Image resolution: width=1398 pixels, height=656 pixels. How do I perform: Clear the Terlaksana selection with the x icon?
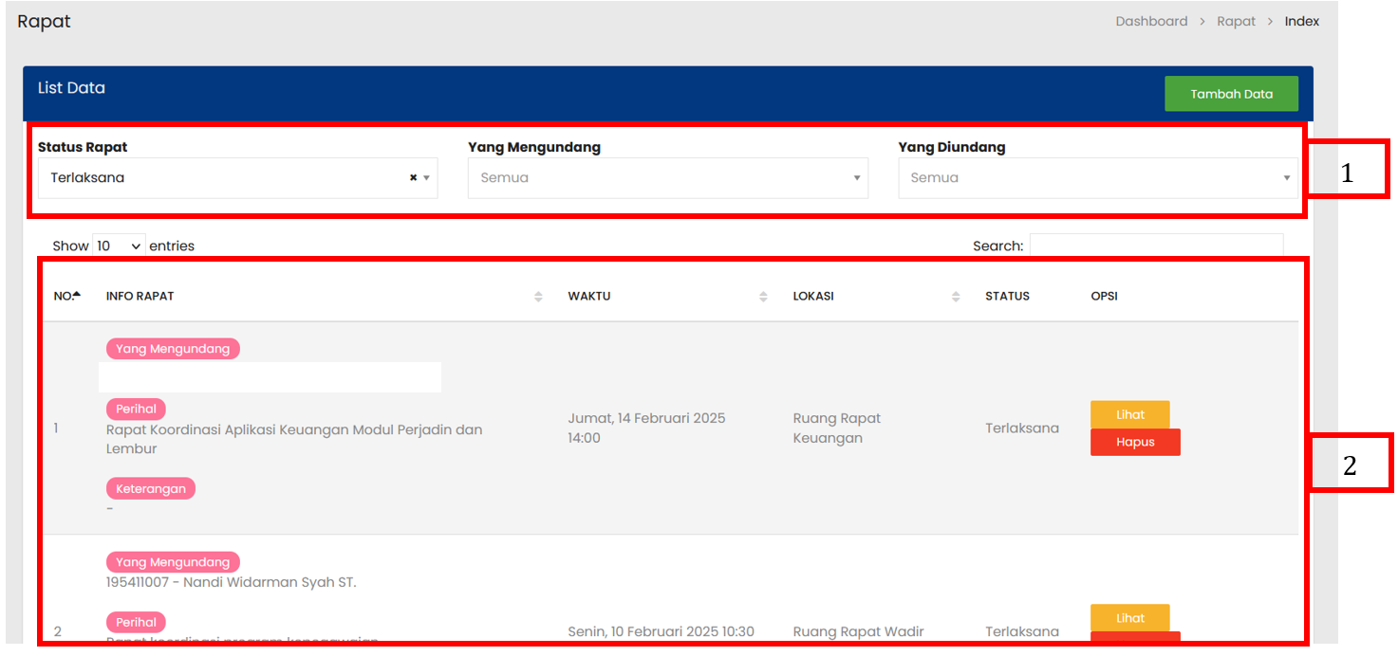point(413,177)
